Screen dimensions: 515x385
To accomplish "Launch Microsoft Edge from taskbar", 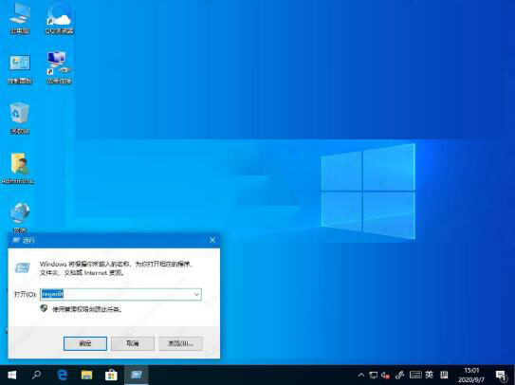I will tap(62, 376).
